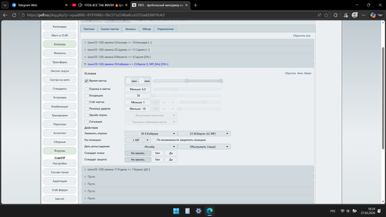Open the Команда sidebar button
The height and width of the screenshot is (217, 386).
60,44
